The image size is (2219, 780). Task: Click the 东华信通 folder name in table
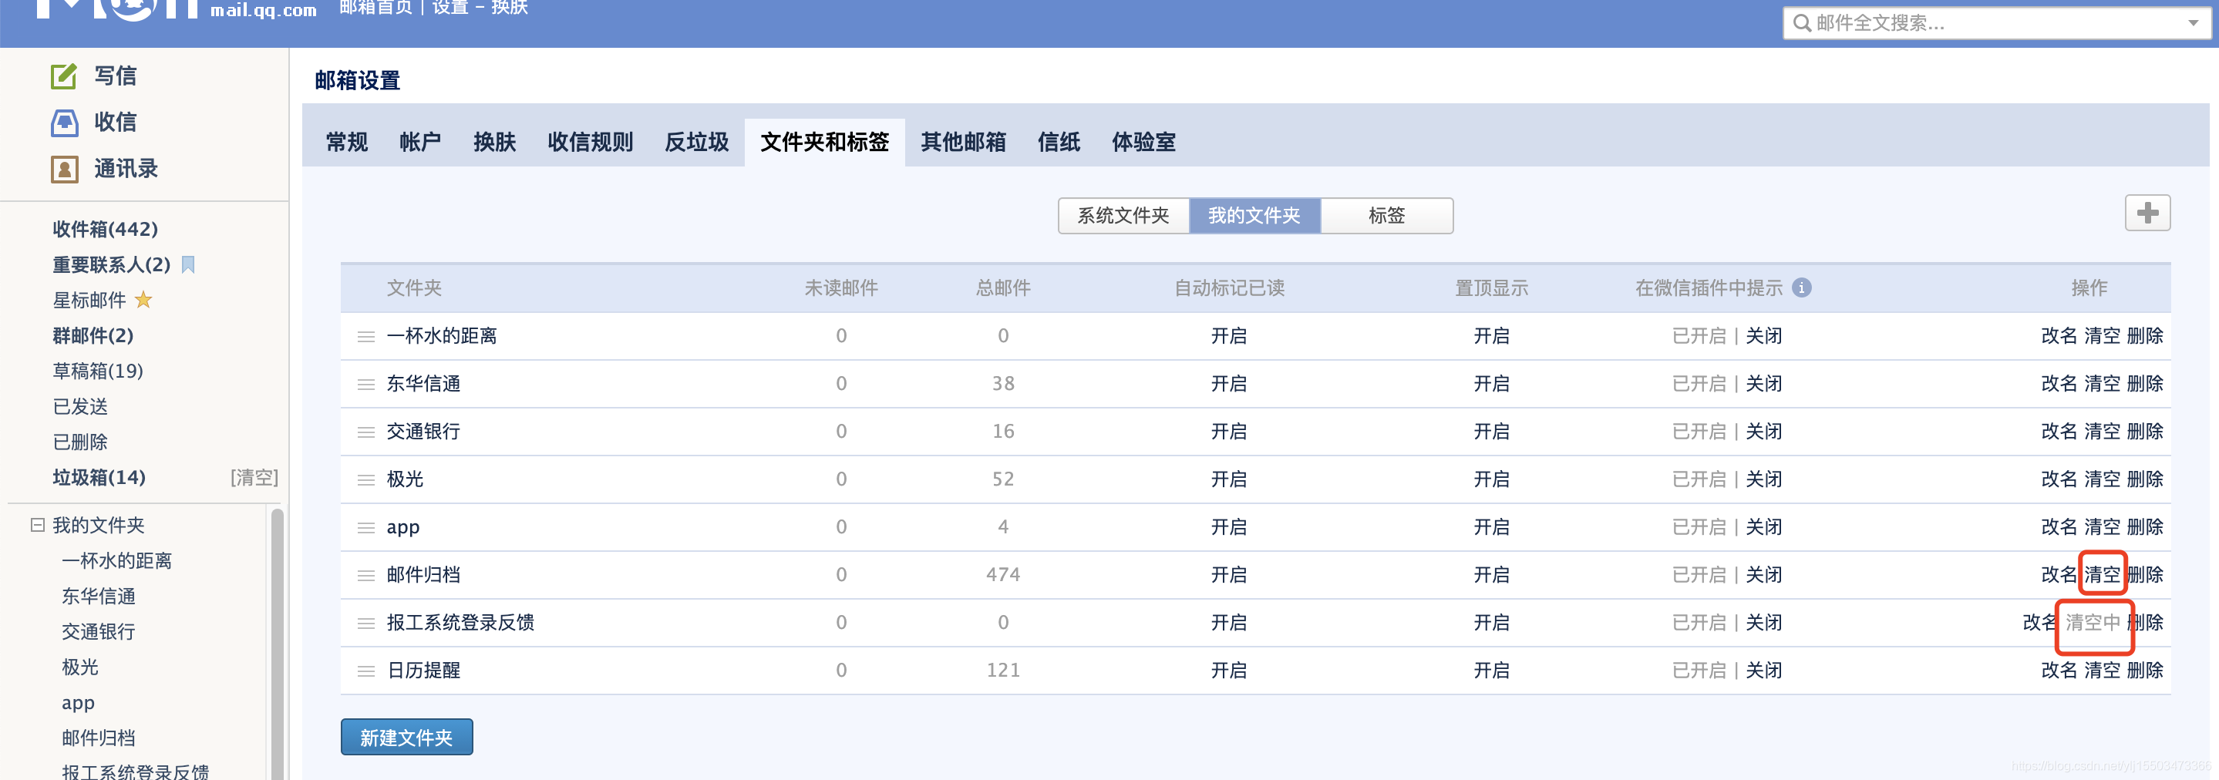(x=423, y=383)
